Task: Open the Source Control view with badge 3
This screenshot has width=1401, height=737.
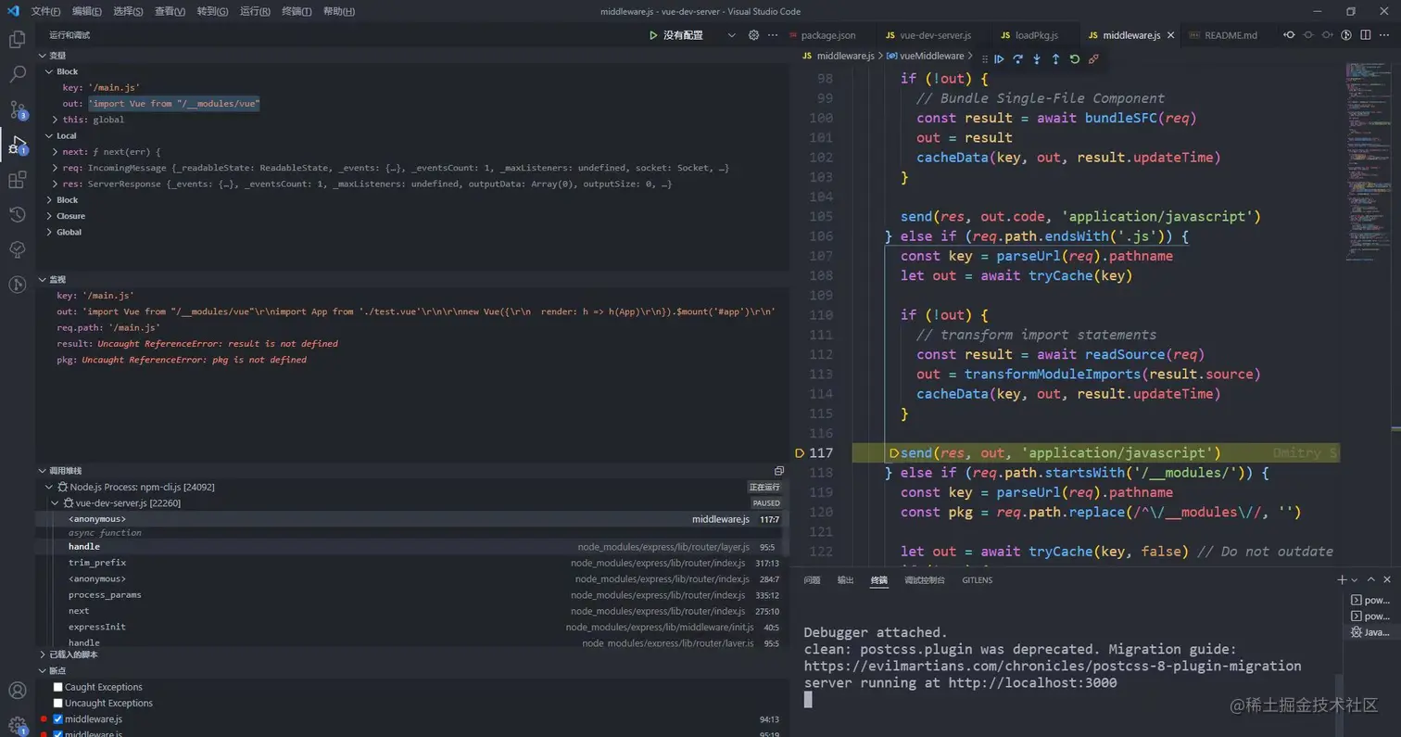Action: pyautogui.click(x=17, y=109)
